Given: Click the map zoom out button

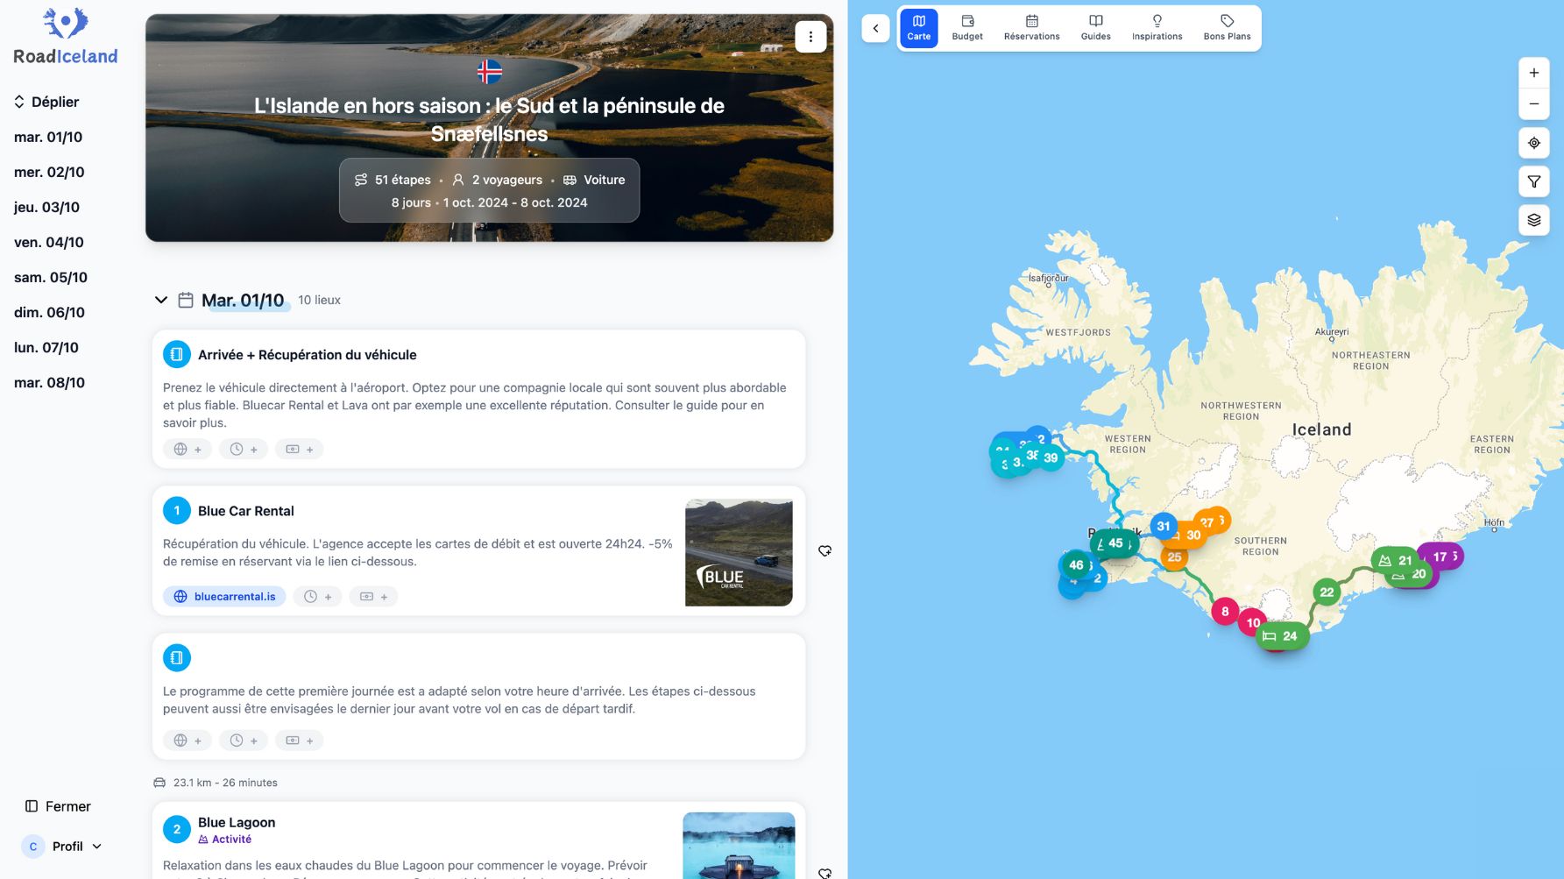Looking at the screenshot, I should pyautogui.click(x=1533, y=104).
